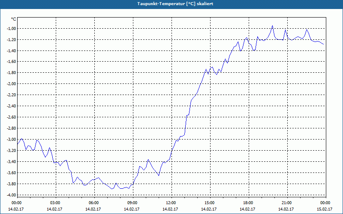Click the °C unit label on axis

[14, 19]
